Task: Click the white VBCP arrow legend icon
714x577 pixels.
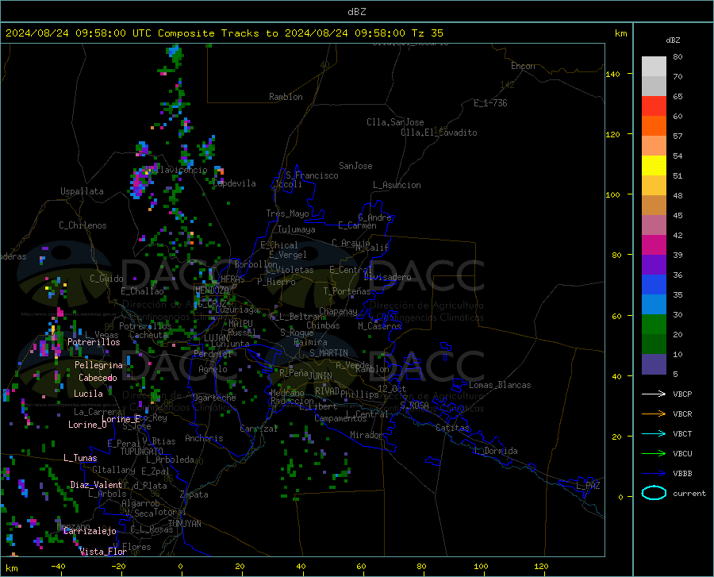Action: click(x=654, y=394)
